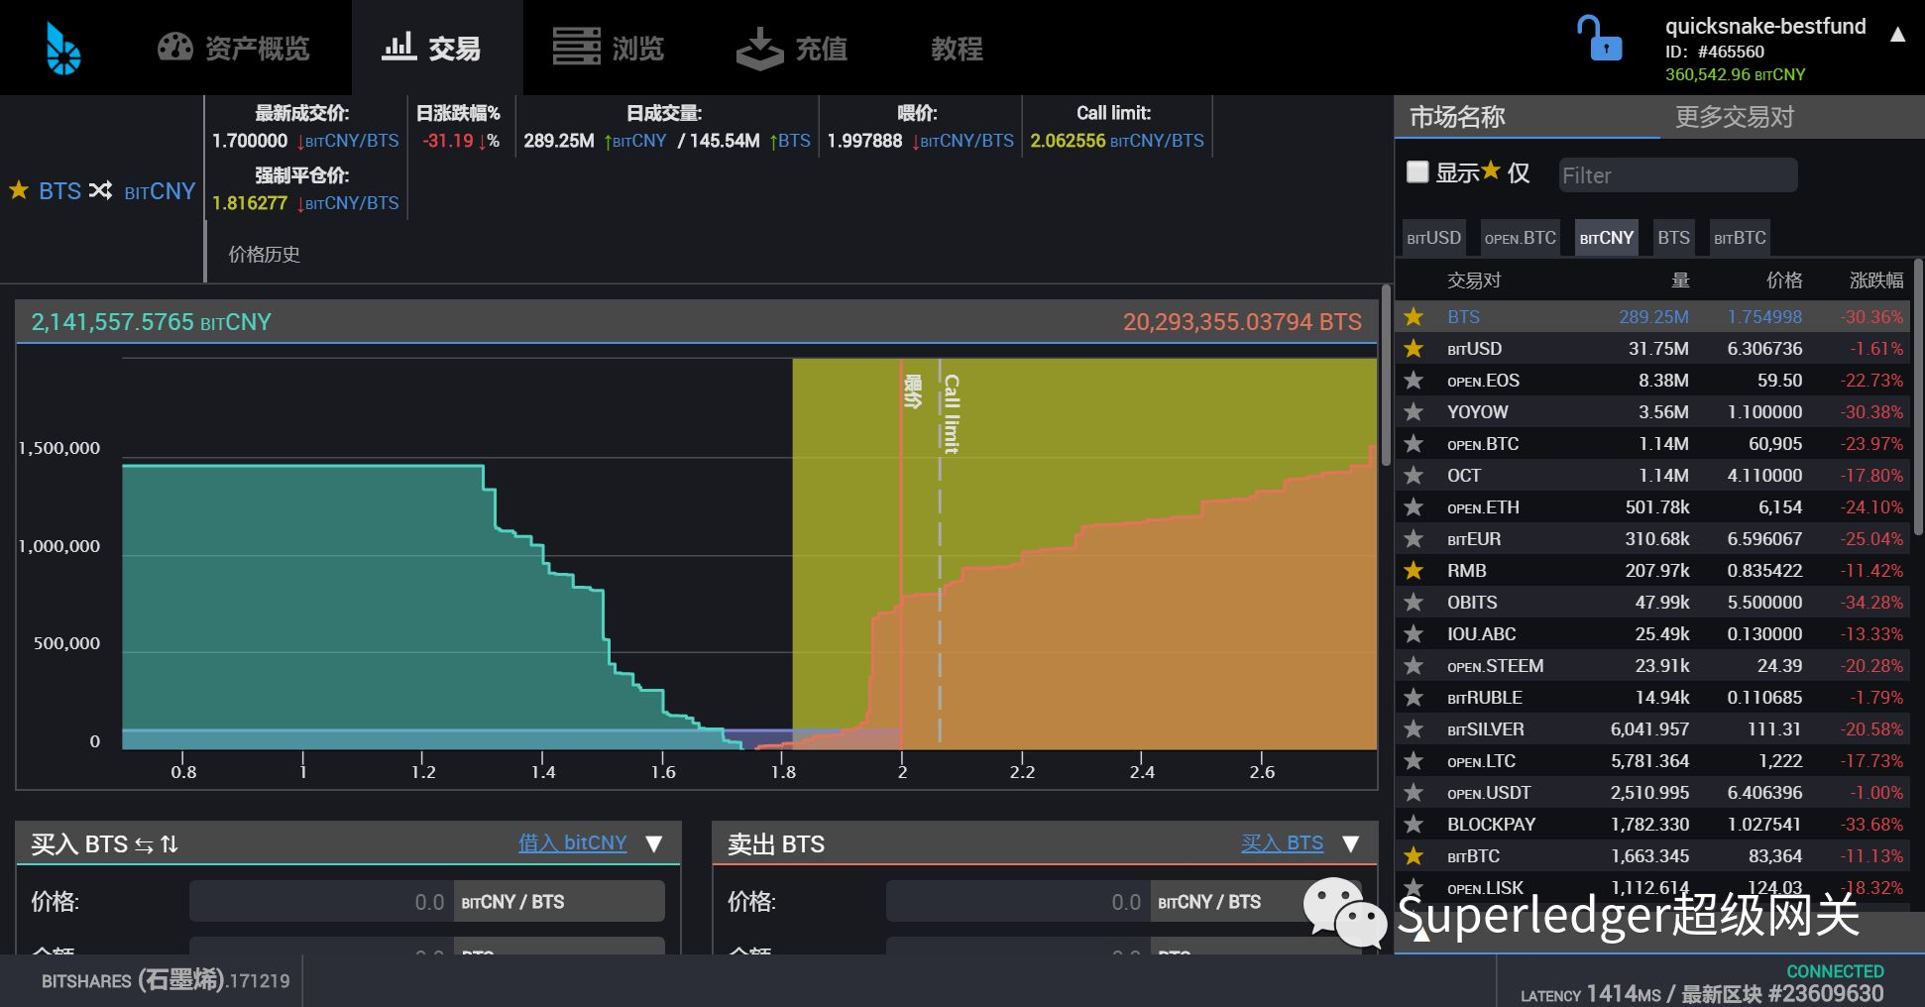Click the BitShares logo icon

(63, 49)
